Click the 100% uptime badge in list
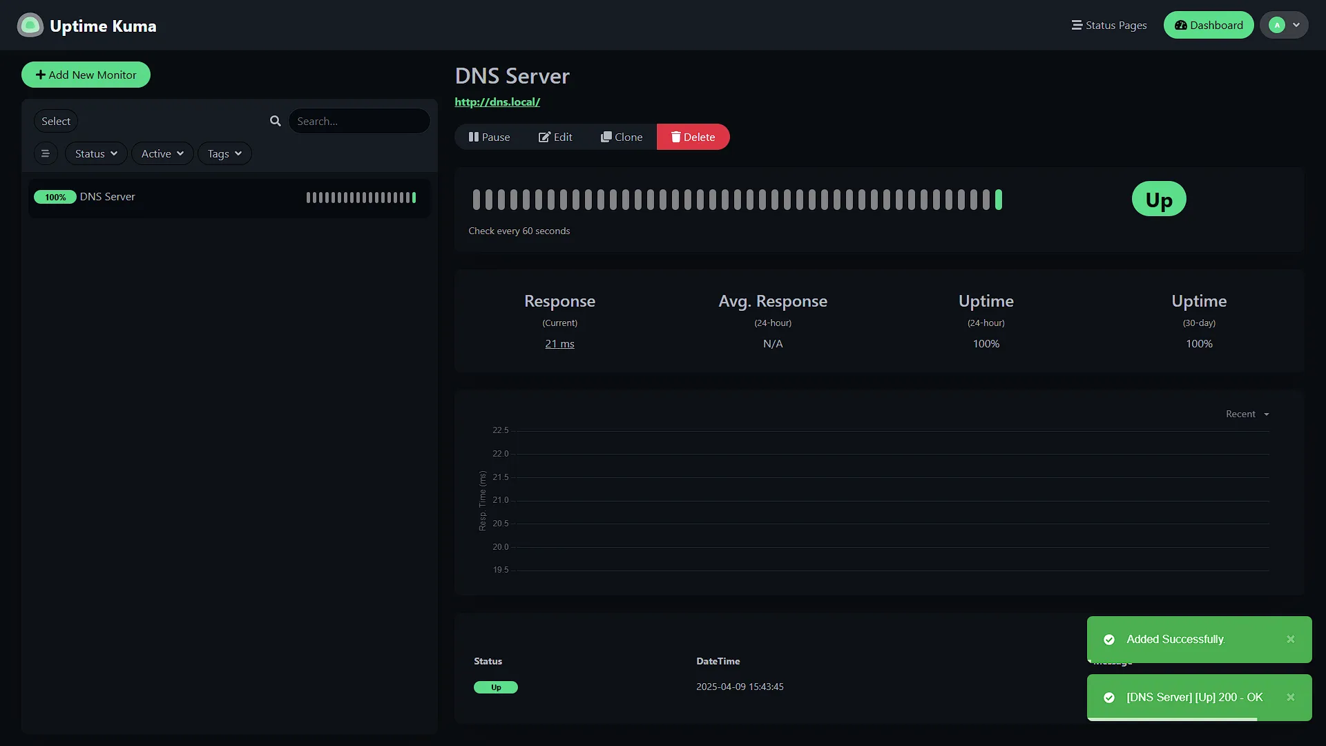This screenshot has height=746, width=1326. point(55,198)
